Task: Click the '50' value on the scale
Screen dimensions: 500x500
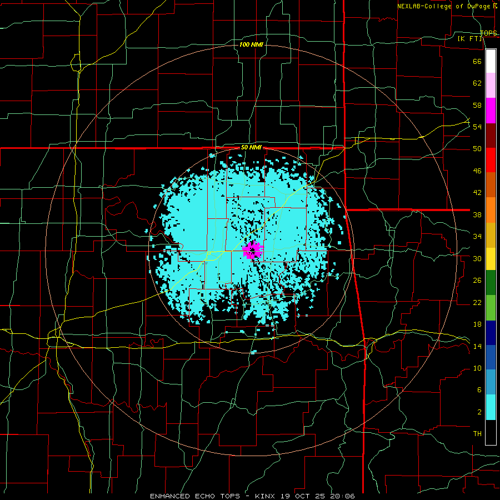Action: [x=477, y=149]
